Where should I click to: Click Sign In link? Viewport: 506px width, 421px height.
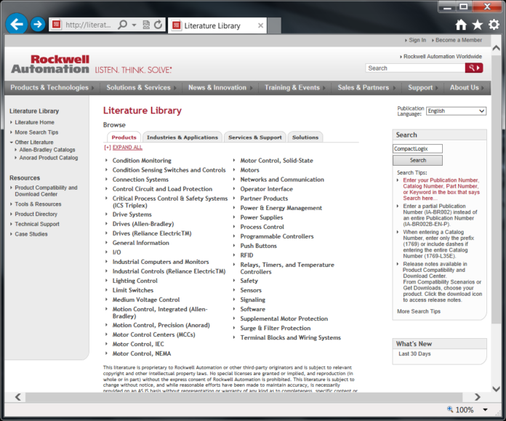(x=417, y=40)
